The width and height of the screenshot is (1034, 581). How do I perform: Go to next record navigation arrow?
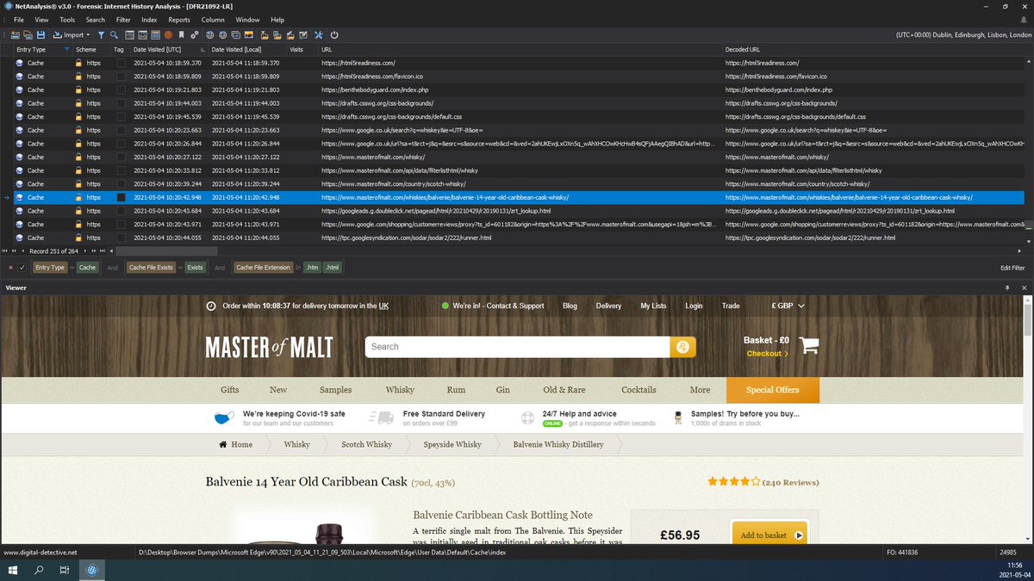point(86,250)
